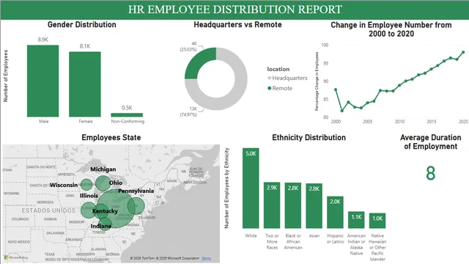Click the 8.9K data label
Image resolution: width=469 pixels, height=264 pixels.
pyautogui.click(x=43, y=40)
